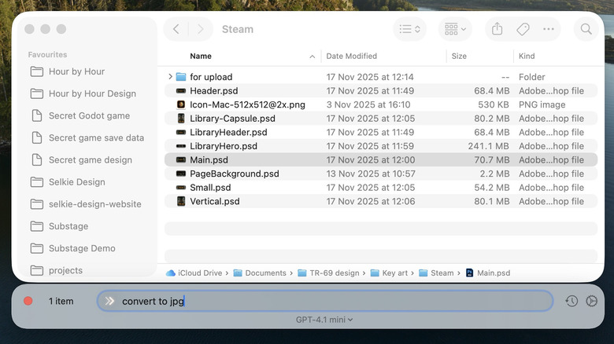Screen dimensions: 614x344
Task: Open projects folder in sidebar
Action: coord(57,270)
